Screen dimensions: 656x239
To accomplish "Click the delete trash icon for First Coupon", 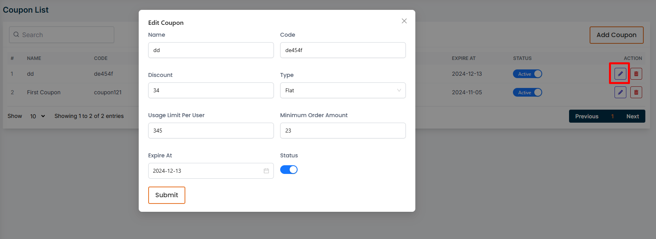I will click(x=636, y=92).
